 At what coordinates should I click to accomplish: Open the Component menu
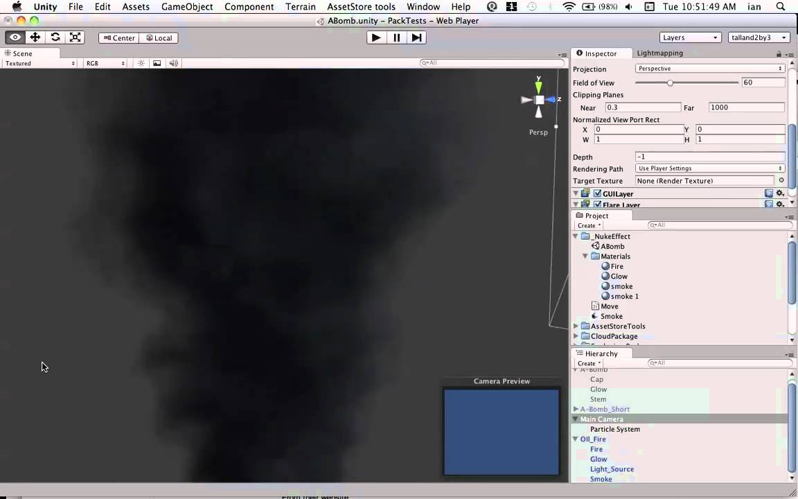point(249,7)
